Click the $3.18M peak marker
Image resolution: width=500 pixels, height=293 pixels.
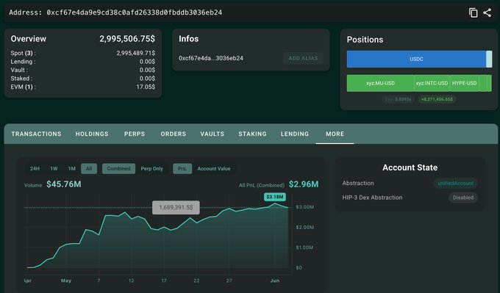(x=274, y=197)
